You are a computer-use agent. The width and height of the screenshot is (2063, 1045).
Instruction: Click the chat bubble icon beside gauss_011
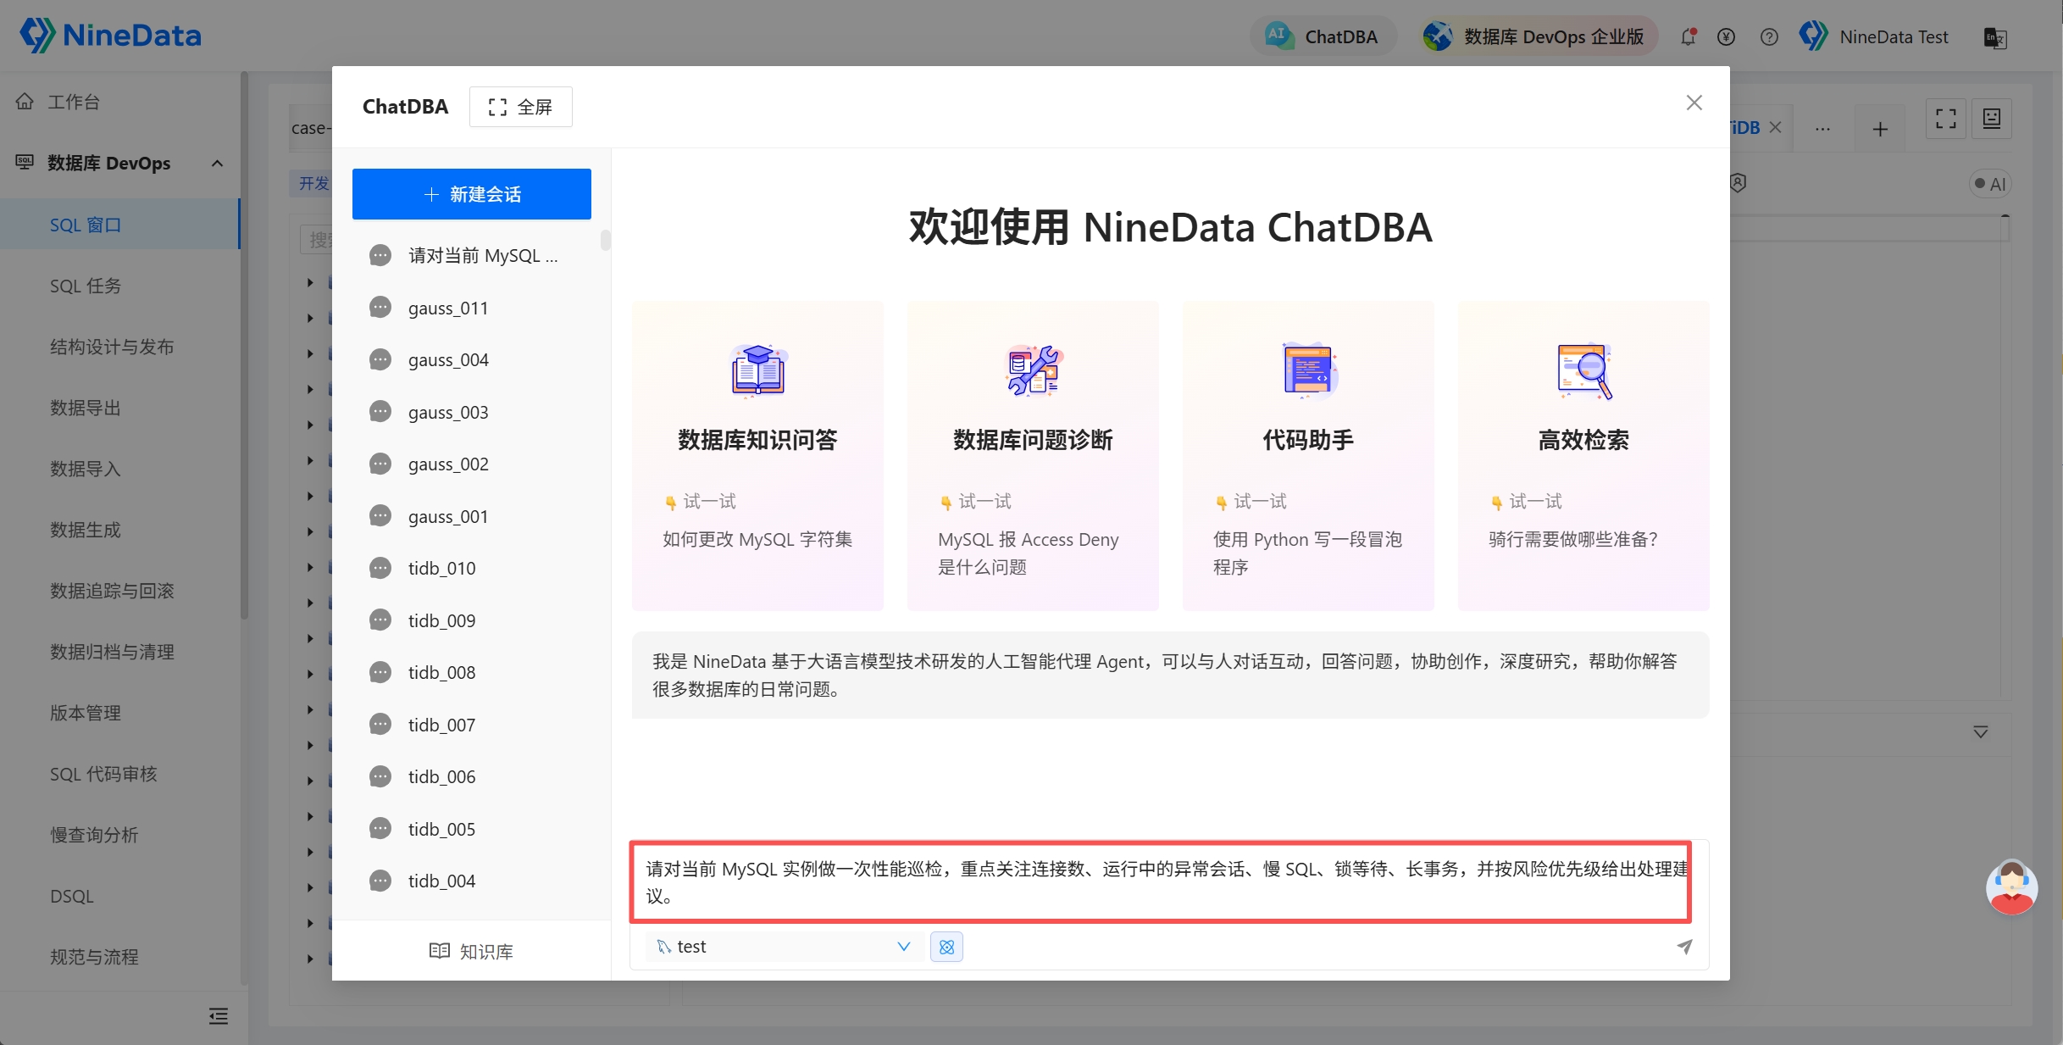[x=380, y=307]
